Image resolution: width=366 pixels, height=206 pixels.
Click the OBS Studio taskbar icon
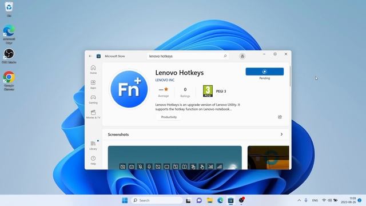point(241,200)
